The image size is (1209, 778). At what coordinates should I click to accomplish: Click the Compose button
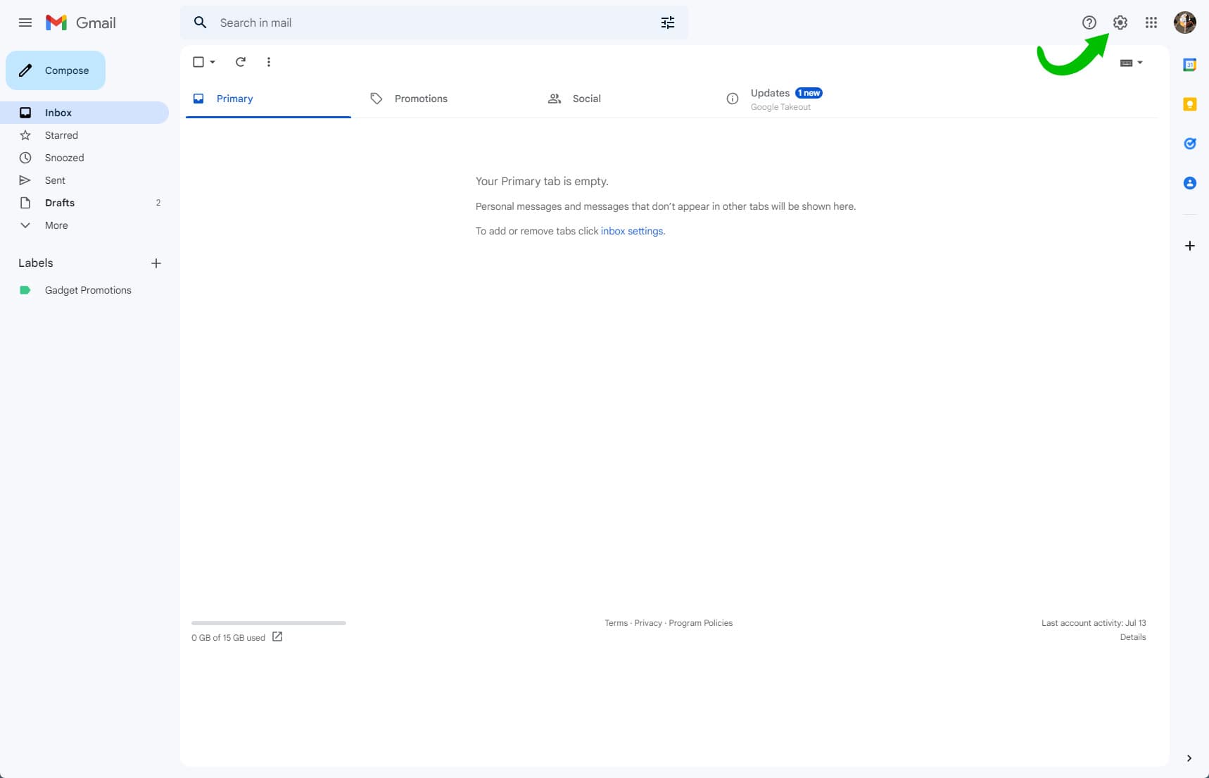point(56,70)
